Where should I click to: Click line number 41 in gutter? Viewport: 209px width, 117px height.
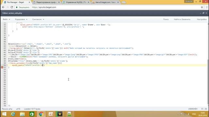[x=5, y=44]
